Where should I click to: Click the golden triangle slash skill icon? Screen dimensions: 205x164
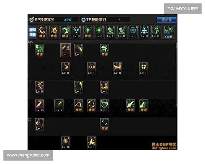click(x=78, y=106)
